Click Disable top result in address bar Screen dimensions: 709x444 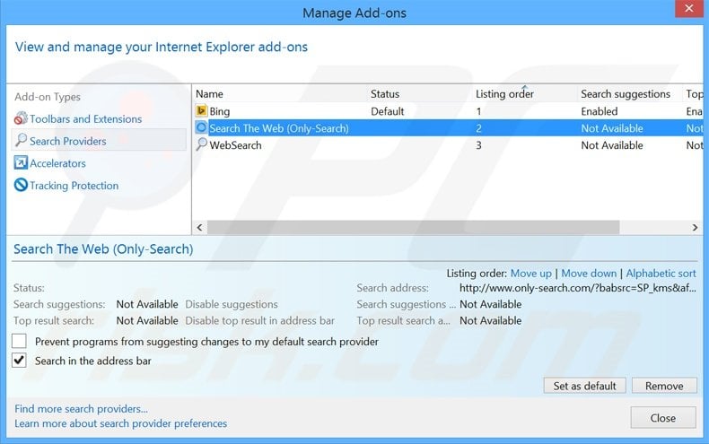click(x=260, y=320)
